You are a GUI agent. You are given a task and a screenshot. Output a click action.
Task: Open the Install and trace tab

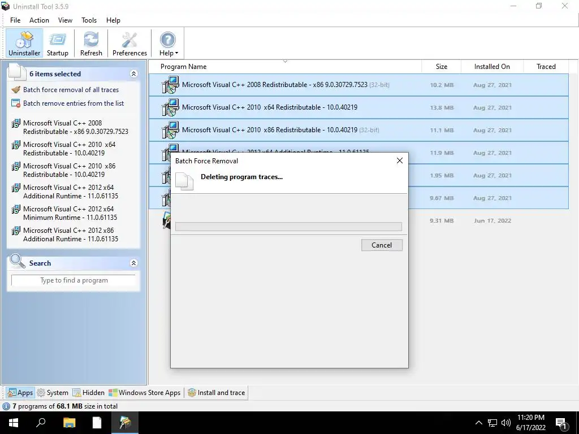click(x=217, y=393)
